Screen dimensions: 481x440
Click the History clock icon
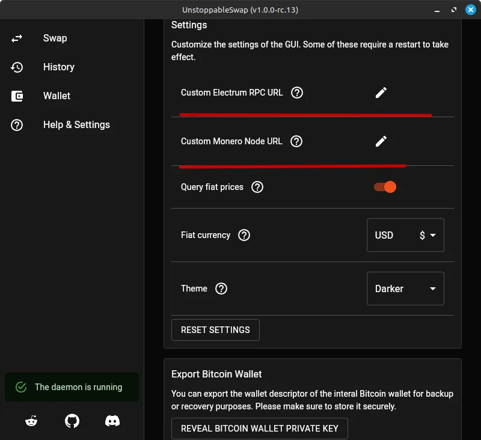(x=17, y=67)
